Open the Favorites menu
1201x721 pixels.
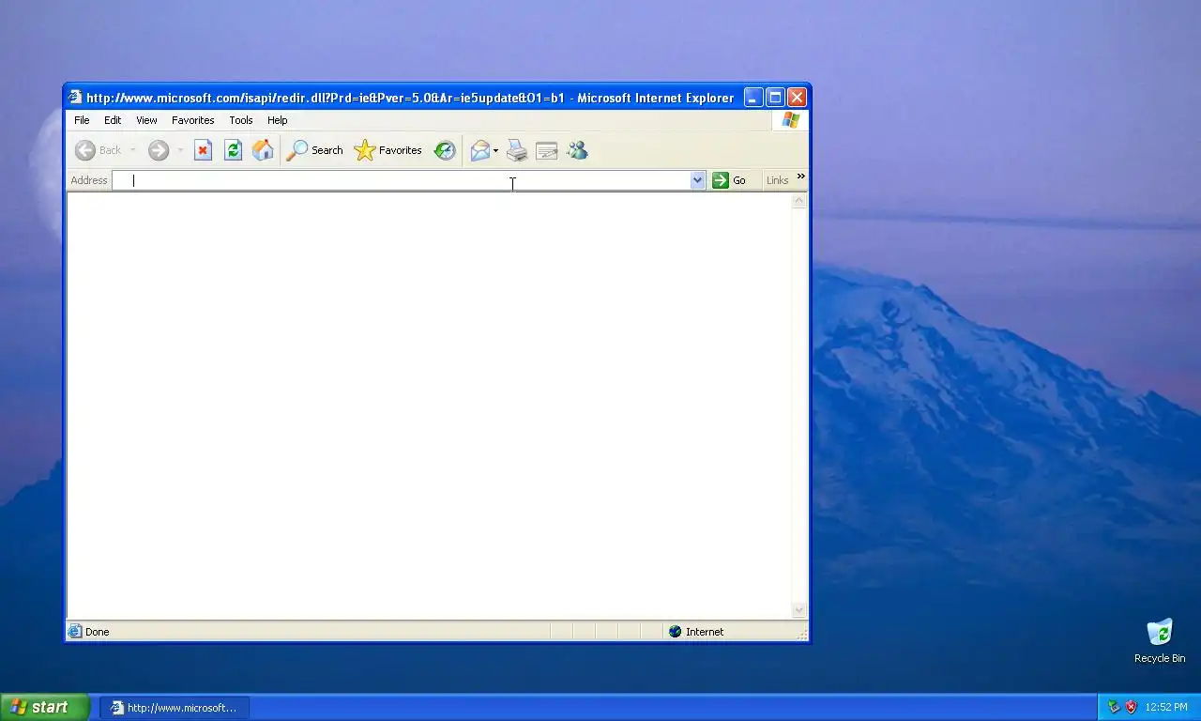click(x=192, y=120)
